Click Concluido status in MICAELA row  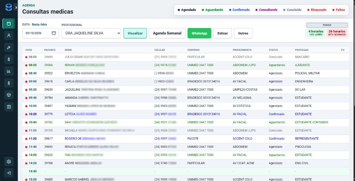coord(276,130)
